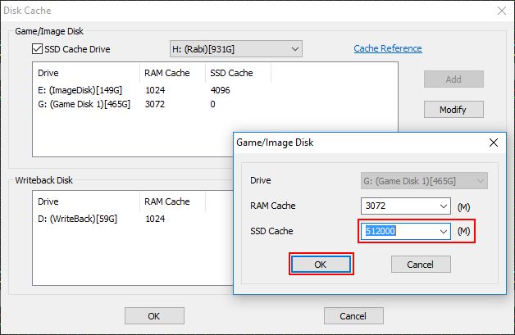This screenshot has height=335, width=515.
Task: Click the Modify button
Action: pyautogui.click(x=453, y=109)
